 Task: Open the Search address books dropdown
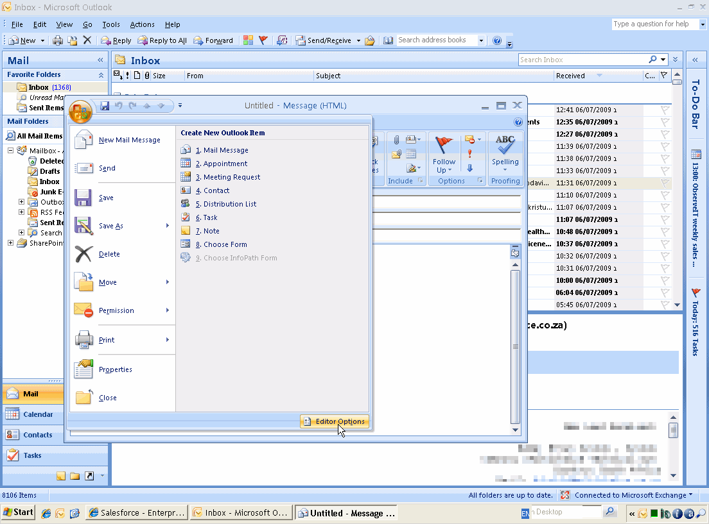point(481,40)
